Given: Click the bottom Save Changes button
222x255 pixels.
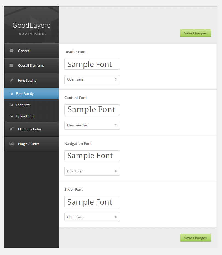Looking at the screenshot, I should [195, 238].
